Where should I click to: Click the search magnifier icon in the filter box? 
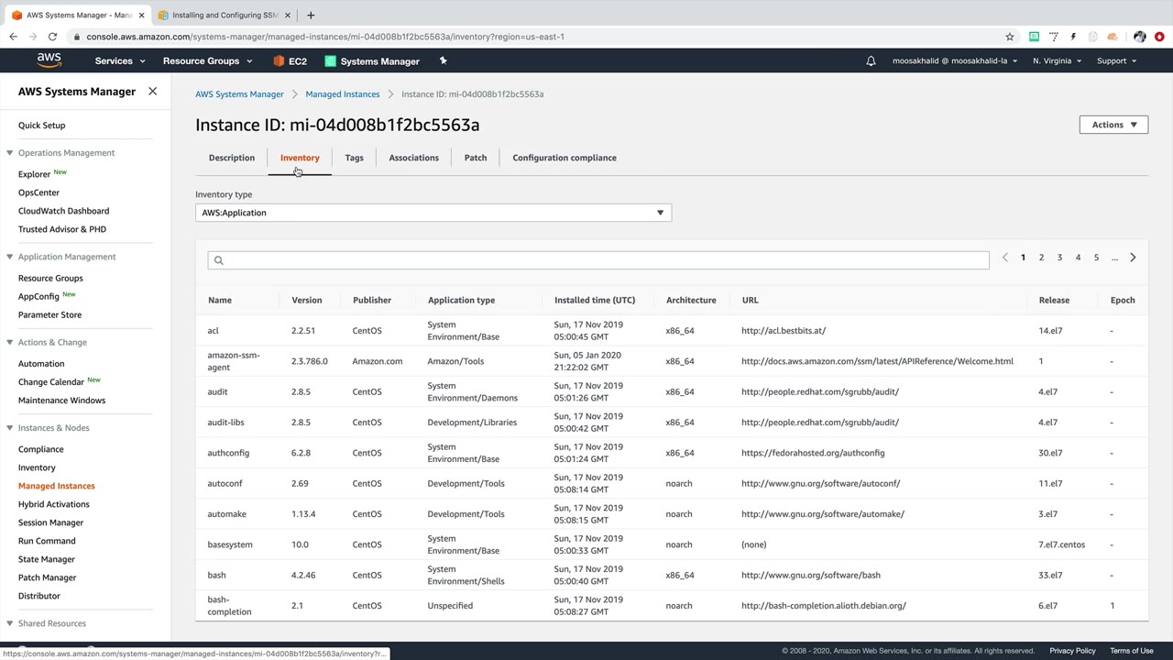[x=218, y=260]
